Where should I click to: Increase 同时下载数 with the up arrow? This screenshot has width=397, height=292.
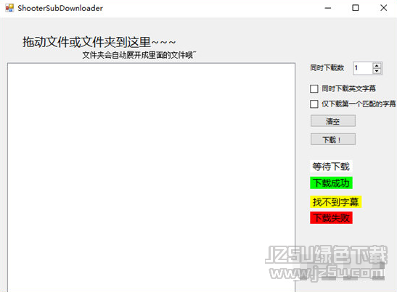point(377,65)
